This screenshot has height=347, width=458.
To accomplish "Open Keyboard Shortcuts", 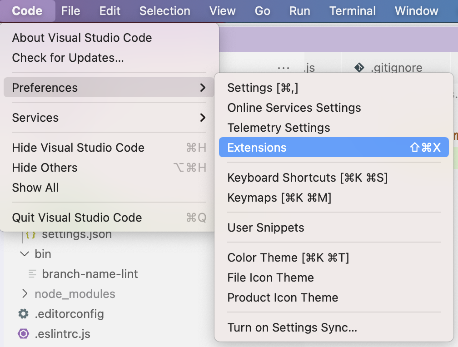I will coord(334,177).
